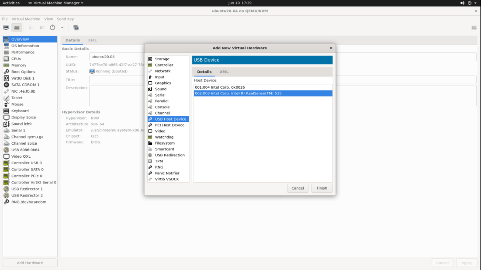Open the Details tab in dialog
Viewport: 481px width, 270px height.
click(x=204, y=72)
